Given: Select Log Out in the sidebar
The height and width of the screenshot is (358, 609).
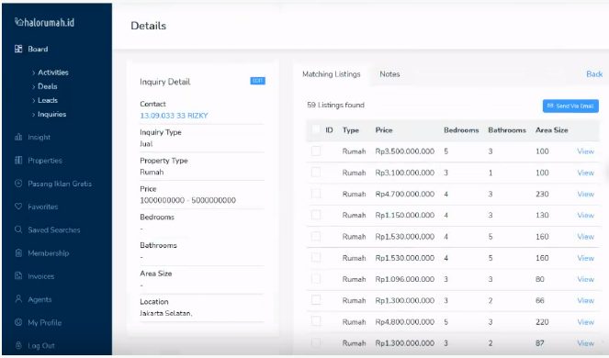Looking at the screenshot, I should [x=41, y=345].
